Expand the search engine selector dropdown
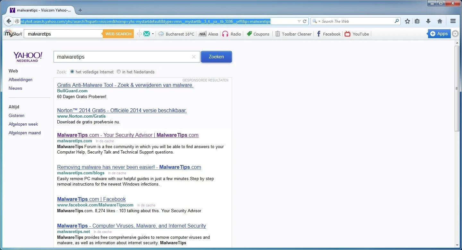The height and width of the screenshot is (250, 462). click(316, 21)
